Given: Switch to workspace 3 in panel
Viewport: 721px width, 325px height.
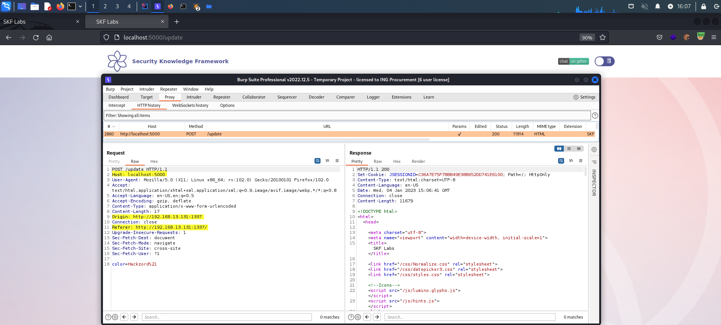Looking at the screenshot, I should (117, 6).
